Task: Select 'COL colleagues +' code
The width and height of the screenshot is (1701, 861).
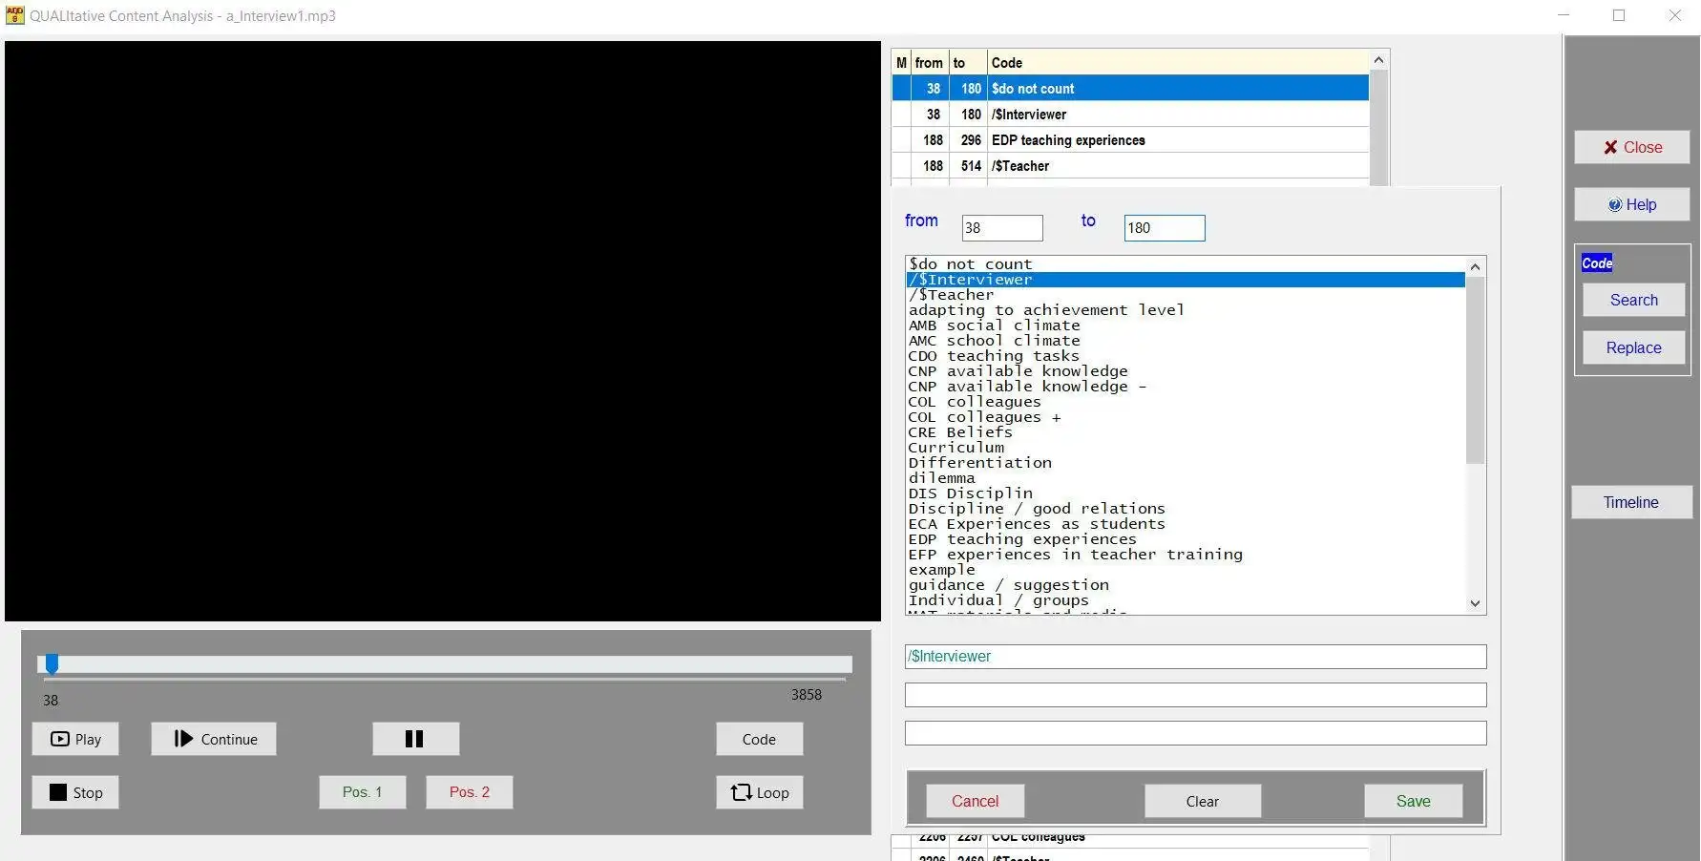Action: click(1186, 417)
